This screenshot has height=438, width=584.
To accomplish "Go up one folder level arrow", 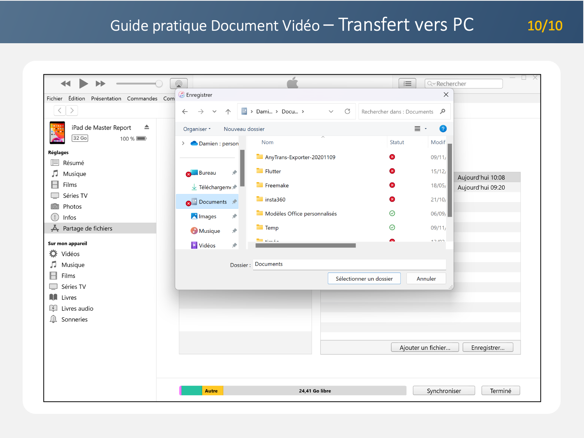I will 228,112.
